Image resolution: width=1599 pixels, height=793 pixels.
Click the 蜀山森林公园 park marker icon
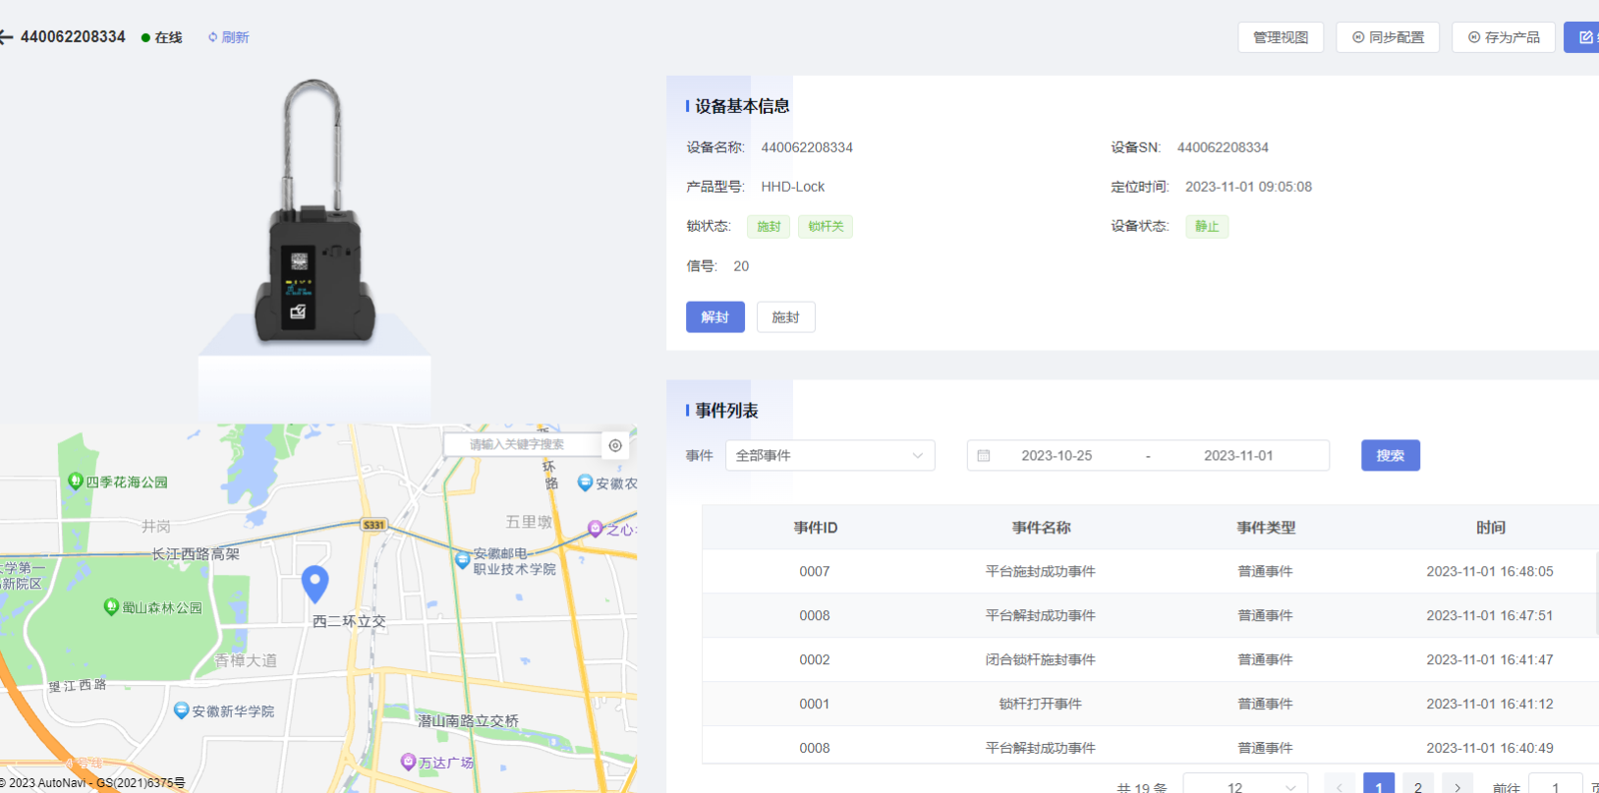pos(111,607)
